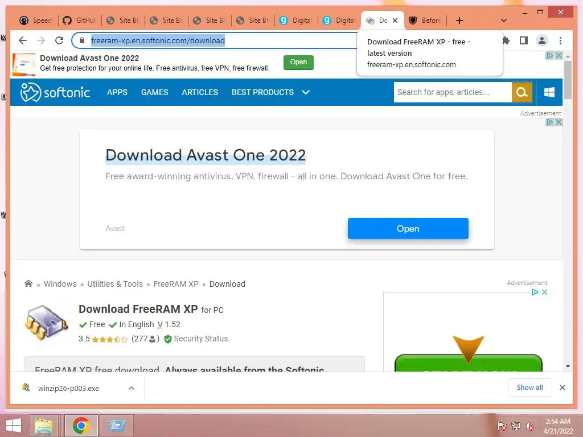Click scrollbar down arrow

point(568,366)
